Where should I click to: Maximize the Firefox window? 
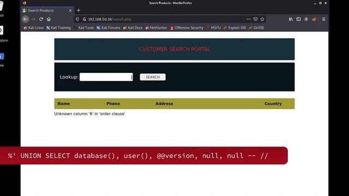coord(320,3)
